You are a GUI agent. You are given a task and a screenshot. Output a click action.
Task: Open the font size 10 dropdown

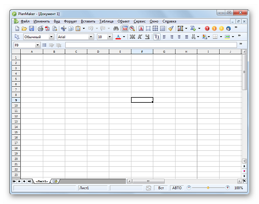[109, 37]
